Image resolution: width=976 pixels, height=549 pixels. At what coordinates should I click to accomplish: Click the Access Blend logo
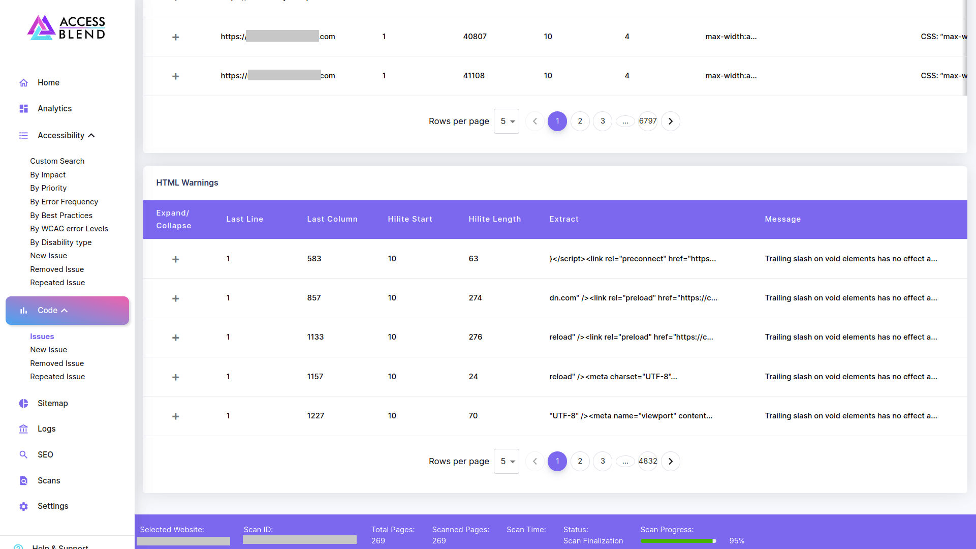67,27
